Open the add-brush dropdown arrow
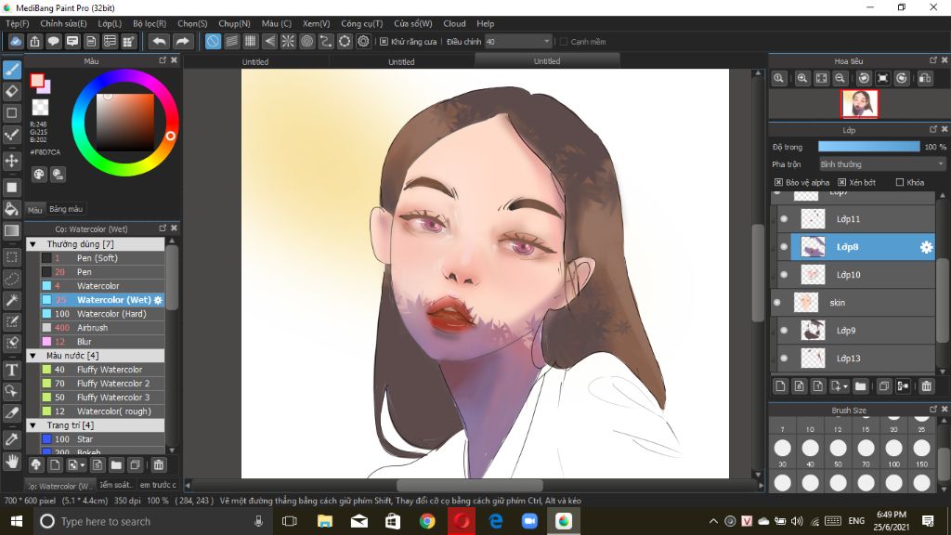 (83, 465)
